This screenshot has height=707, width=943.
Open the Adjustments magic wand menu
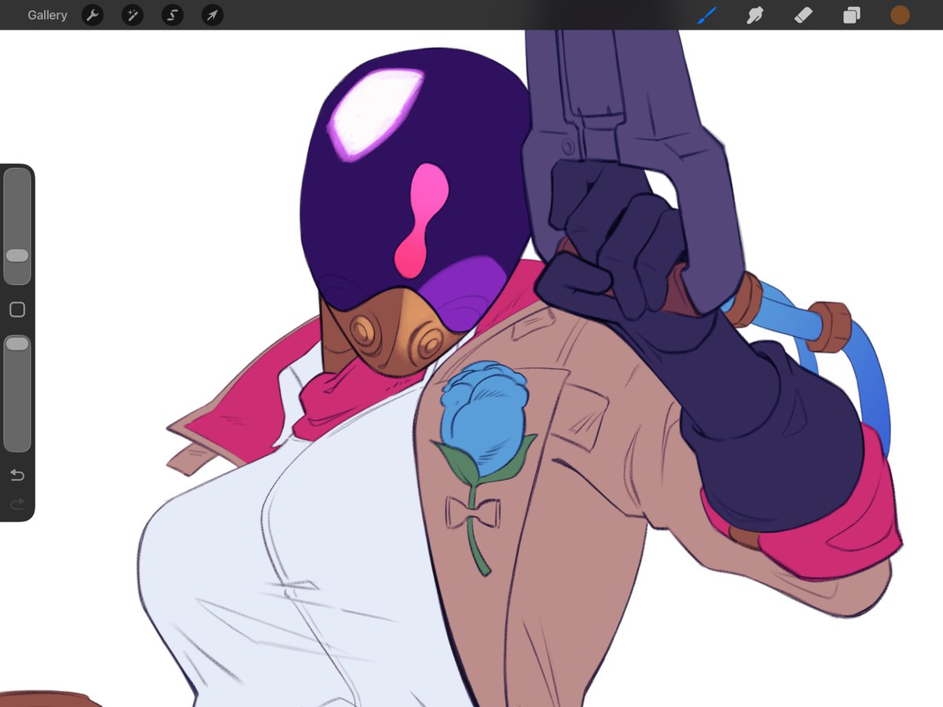[x=132, y=15]
